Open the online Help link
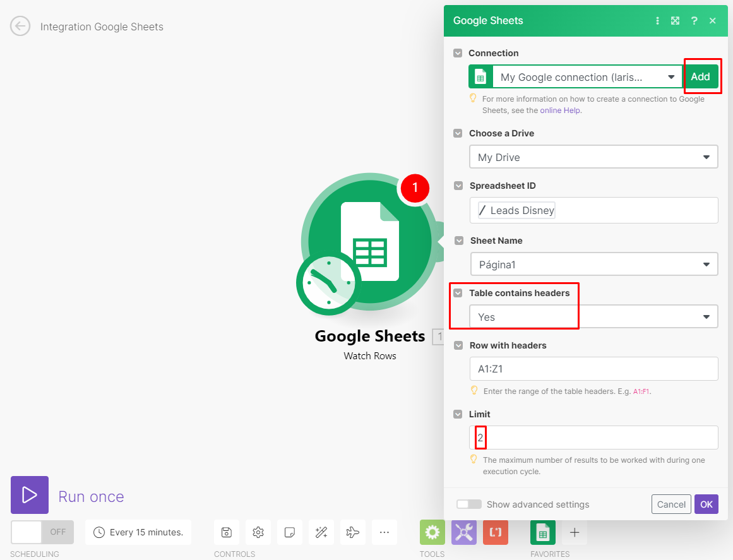This screenshot has width=733, height=560. (x=560, y=110)
